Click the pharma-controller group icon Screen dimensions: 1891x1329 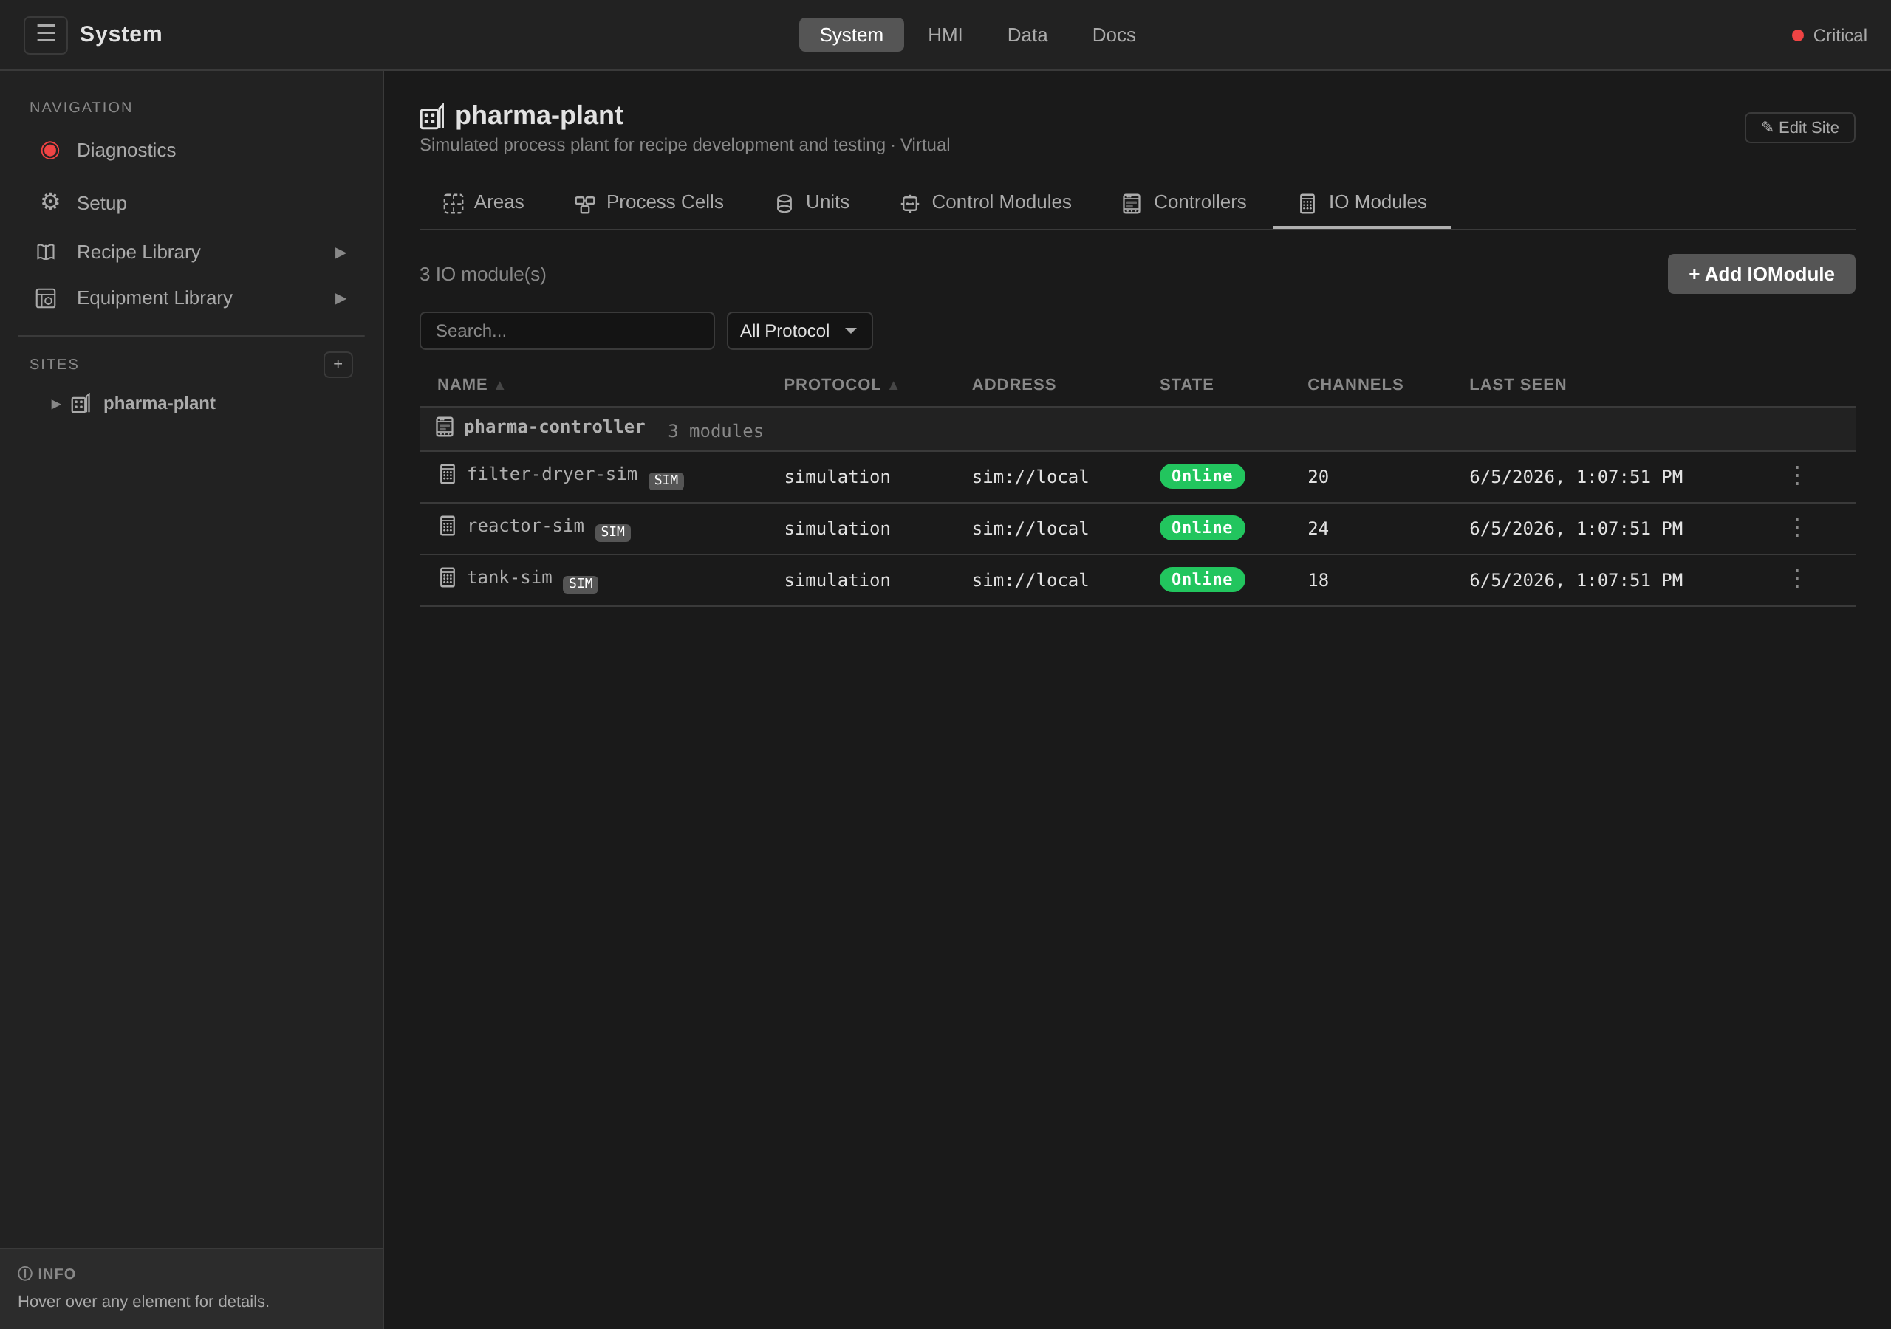445,427
